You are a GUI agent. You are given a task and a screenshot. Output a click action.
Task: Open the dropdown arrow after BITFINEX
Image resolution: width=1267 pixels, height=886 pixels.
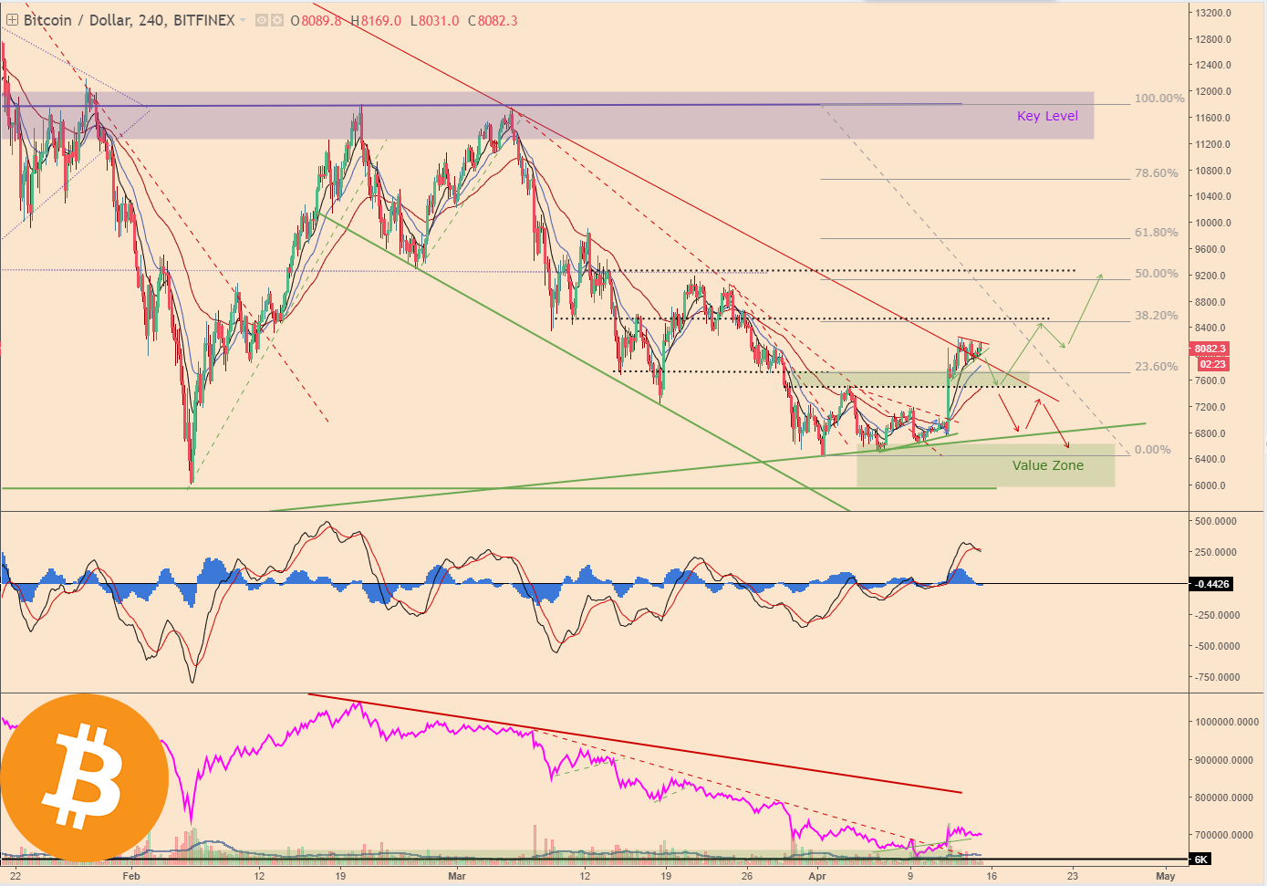244,20
